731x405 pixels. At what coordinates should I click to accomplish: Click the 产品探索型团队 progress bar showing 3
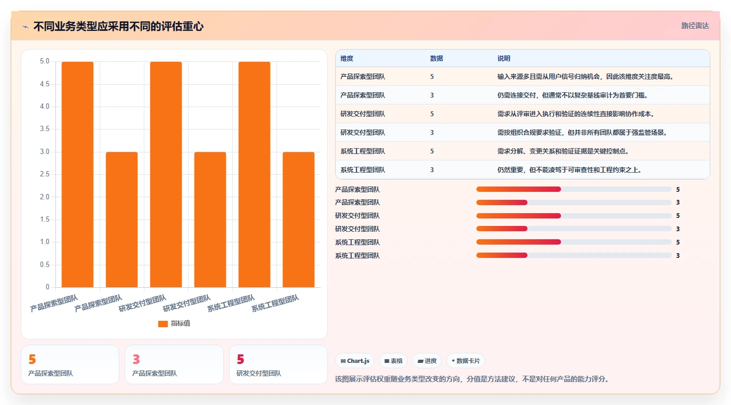pyautogui.click(x=574, y=203)
